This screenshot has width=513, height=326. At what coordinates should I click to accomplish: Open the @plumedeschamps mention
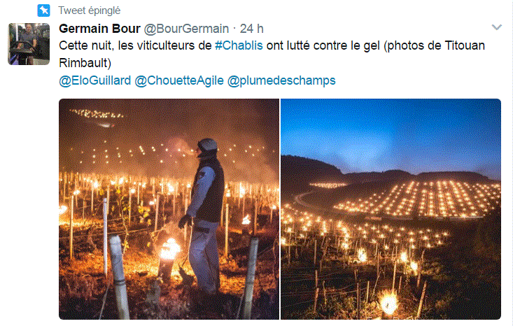tap(281, 80)
